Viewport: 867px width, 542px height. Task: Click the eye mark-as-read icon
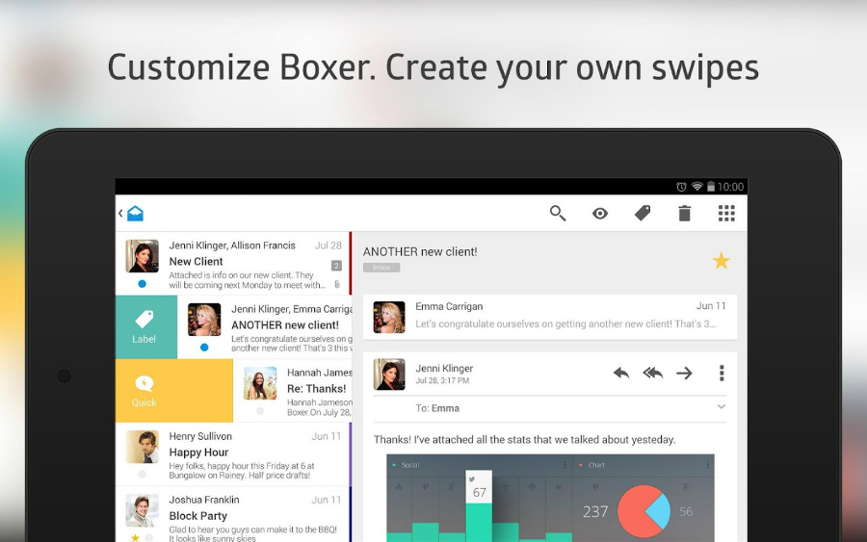coord(600,214)
